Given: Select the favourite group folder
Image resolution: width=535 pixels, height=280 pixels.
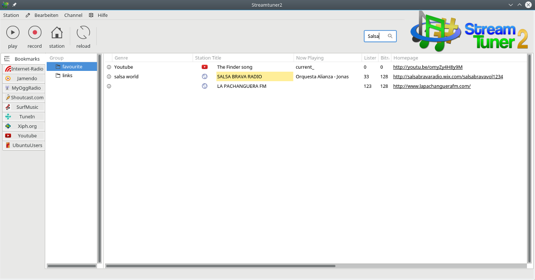Looking at the screenshot, I should pyautogui.click(x=72, y=66).
